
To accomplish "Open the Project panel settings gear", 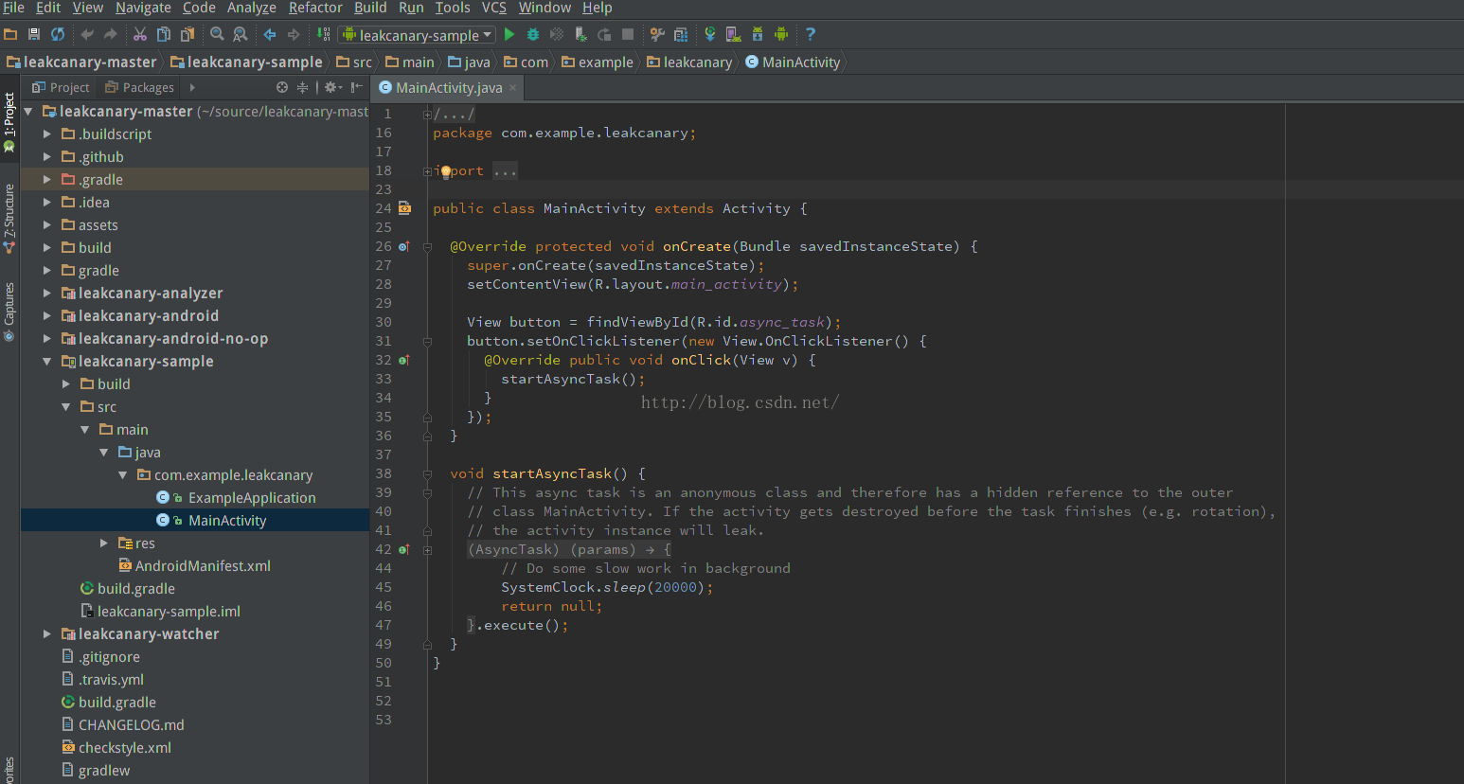I will pos(330,87).
